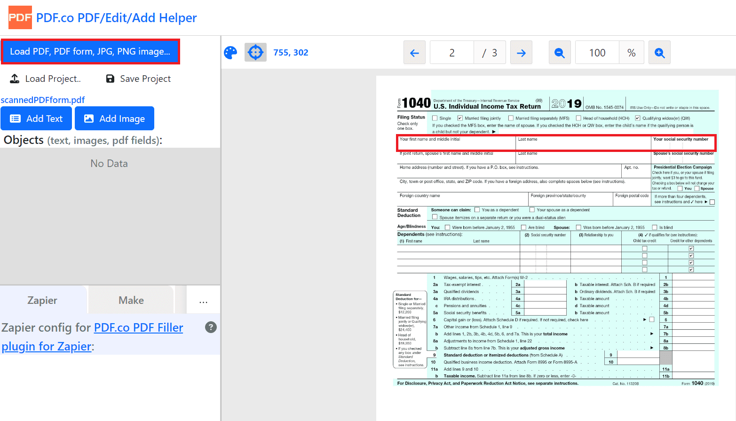736x421 pixels.
Task: Click the current page number field
Action: pos(451,53)
